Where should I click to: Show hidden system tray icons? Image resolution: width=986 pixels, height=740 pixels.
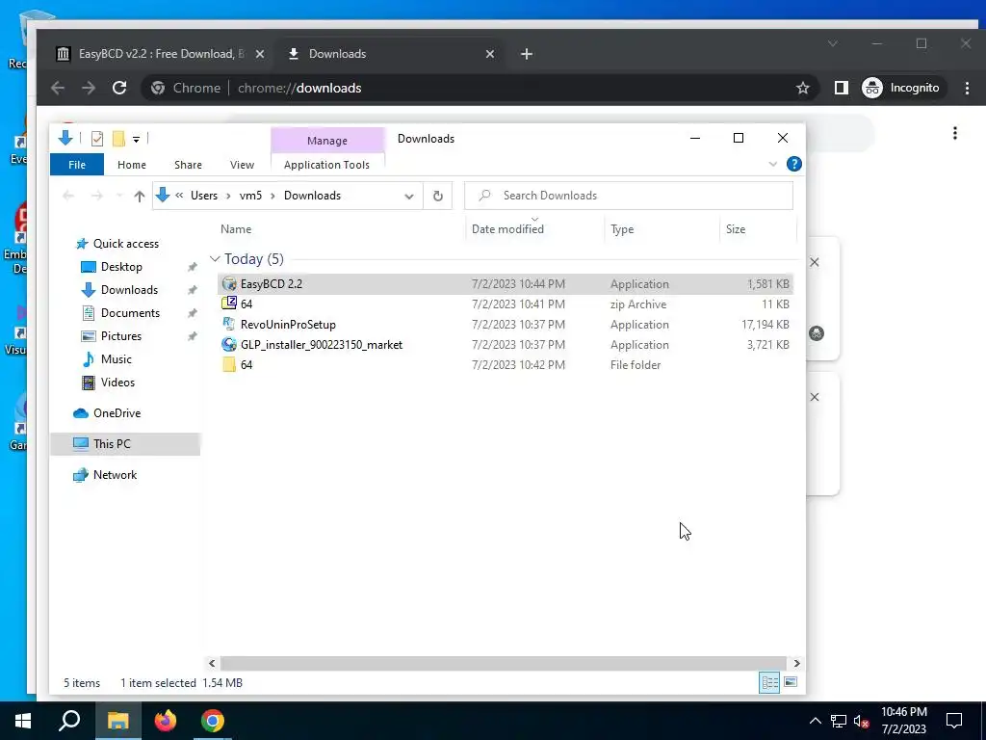[x=815, y=721]
